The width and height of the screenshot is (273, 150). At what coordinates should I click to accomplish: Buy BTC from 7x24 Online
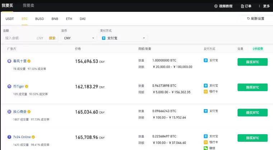253,138
